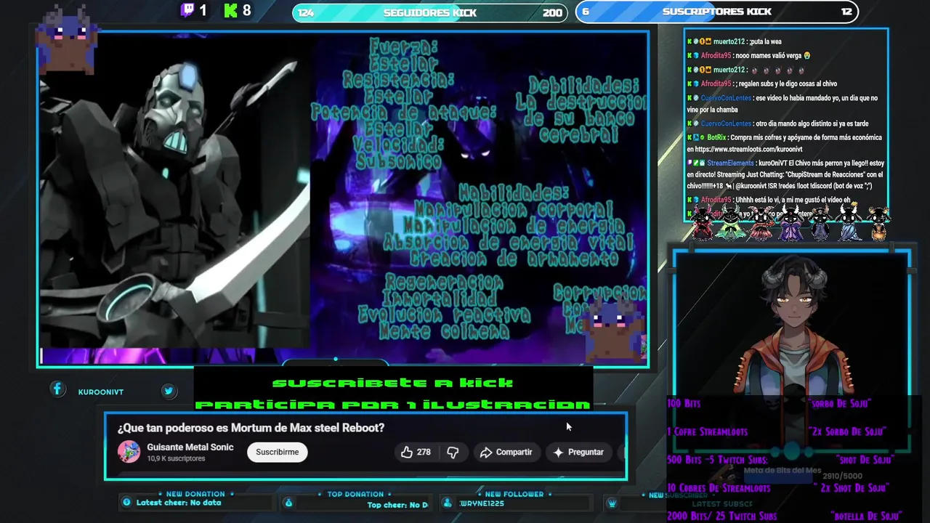This screenshot has width=930, height=523.
Task: Click the 'Debilidades:' heading in the video
Action: click(x=583, y=85)
